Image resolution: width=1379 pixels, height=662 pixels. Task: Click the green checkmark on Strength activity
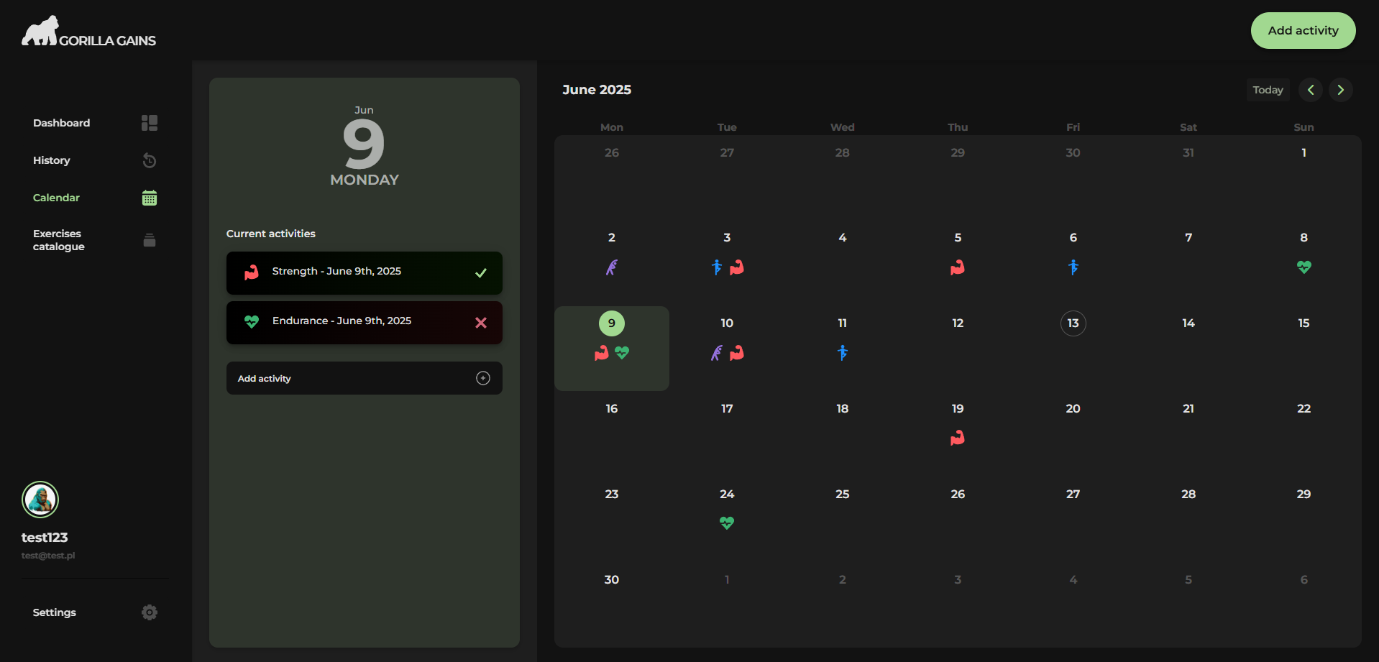(481, 273)
